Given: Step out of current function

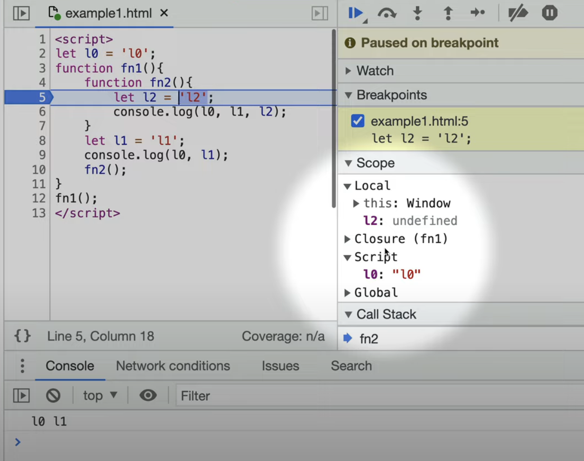Looking at the screenshot, I should 448,13.
